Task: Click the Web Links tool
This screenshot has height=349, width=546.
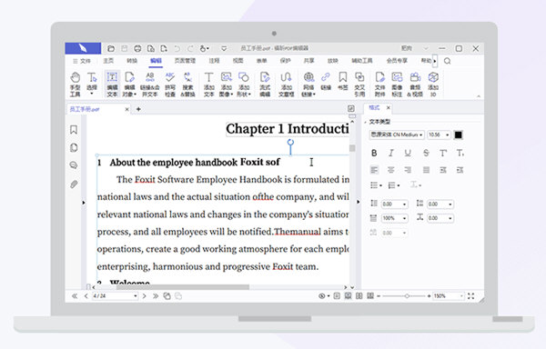Action: click(308, 85)
